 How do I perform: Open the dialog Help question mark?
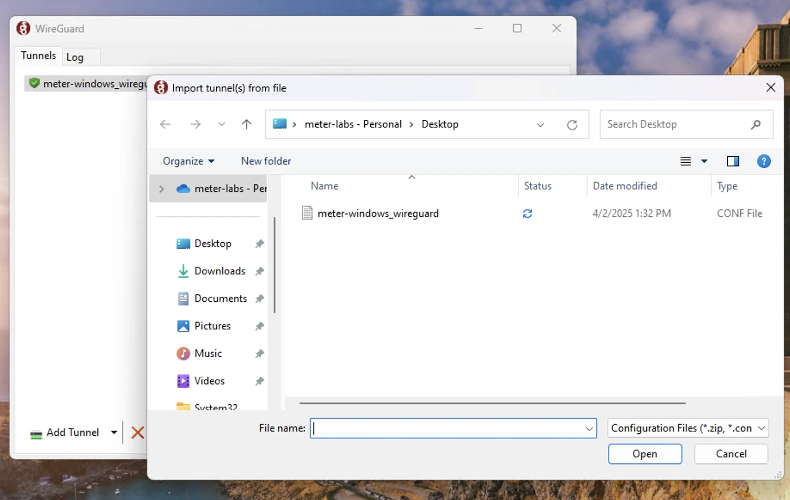763,161
